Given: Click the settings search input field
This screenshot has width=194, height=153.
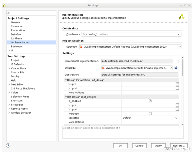Looking at the screenshot, I should tap(31, 13).
